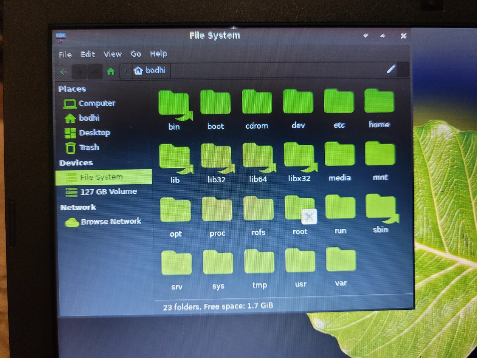Select bodhi home in sidebar
This screenshot has width=477, height=358.
(82, 118)
